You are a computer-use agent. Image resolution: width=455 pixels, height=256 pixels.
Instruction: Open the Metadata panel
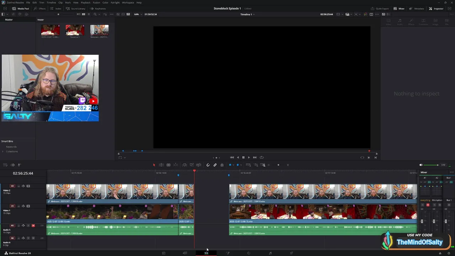(416, 9)
